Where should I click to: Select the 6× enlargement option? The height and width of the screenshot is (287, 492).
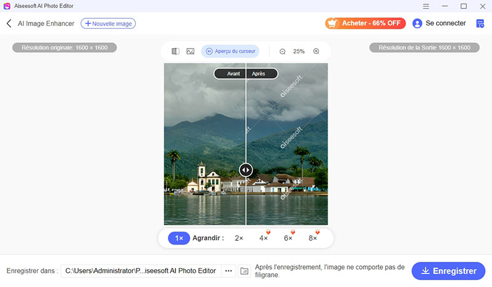[x=288, y=238]
